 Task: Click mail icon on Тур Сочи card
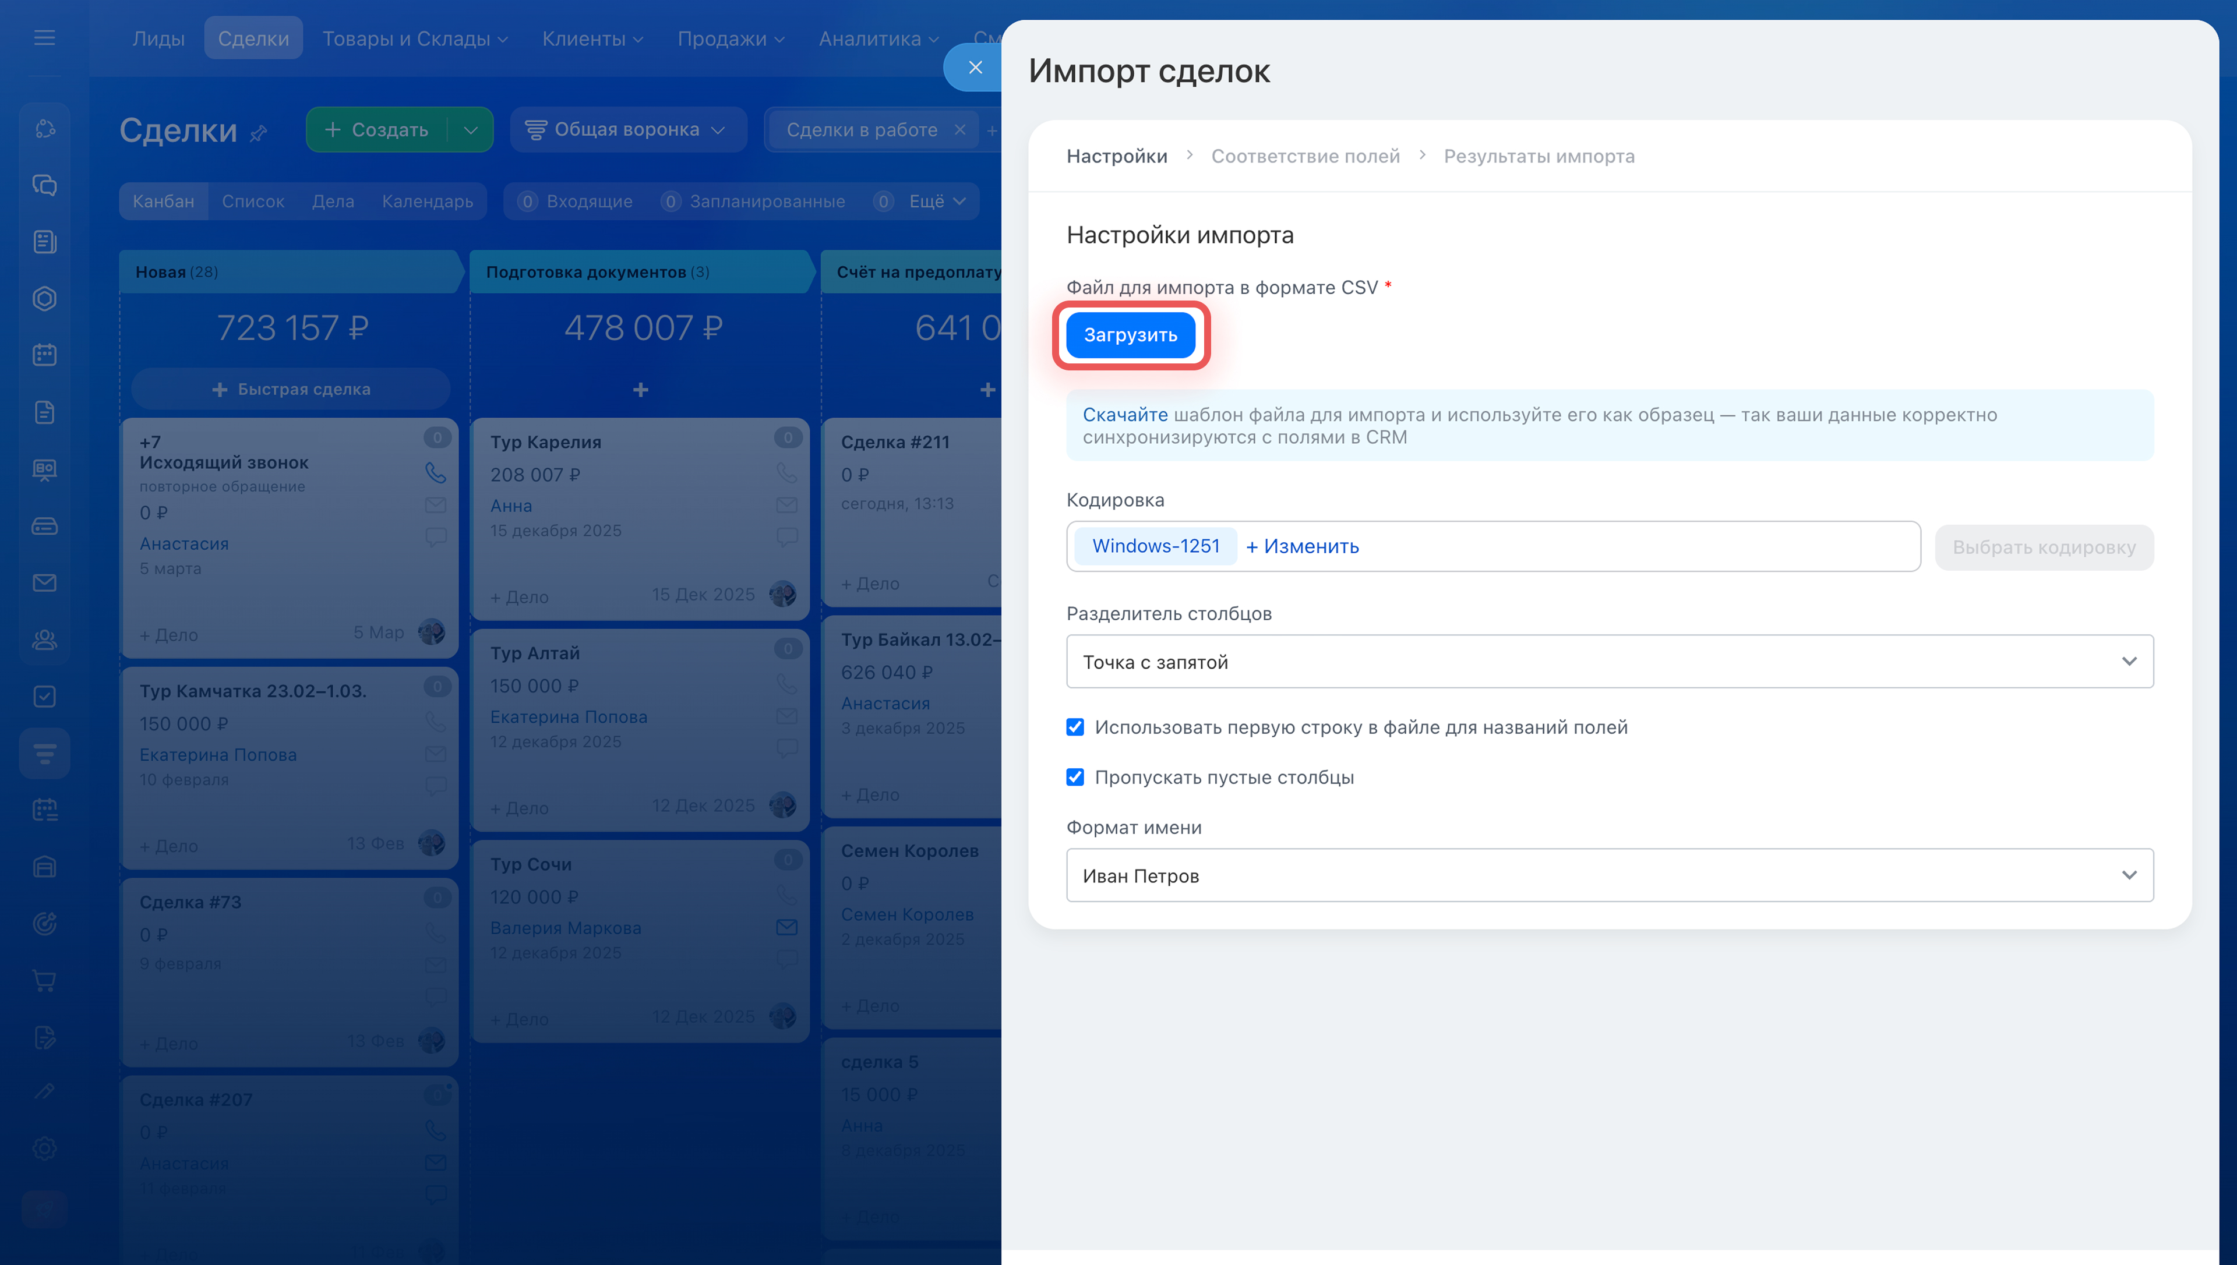tap(786, 927)
